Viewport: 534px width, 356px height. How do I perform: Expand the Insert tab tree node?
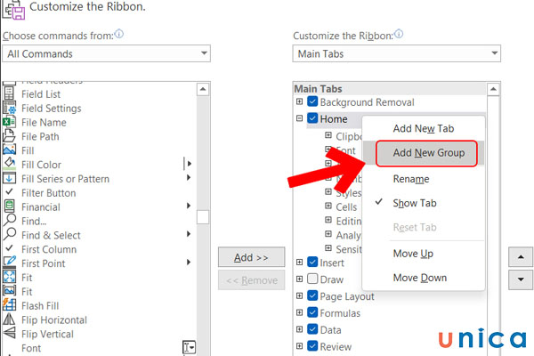299,263
